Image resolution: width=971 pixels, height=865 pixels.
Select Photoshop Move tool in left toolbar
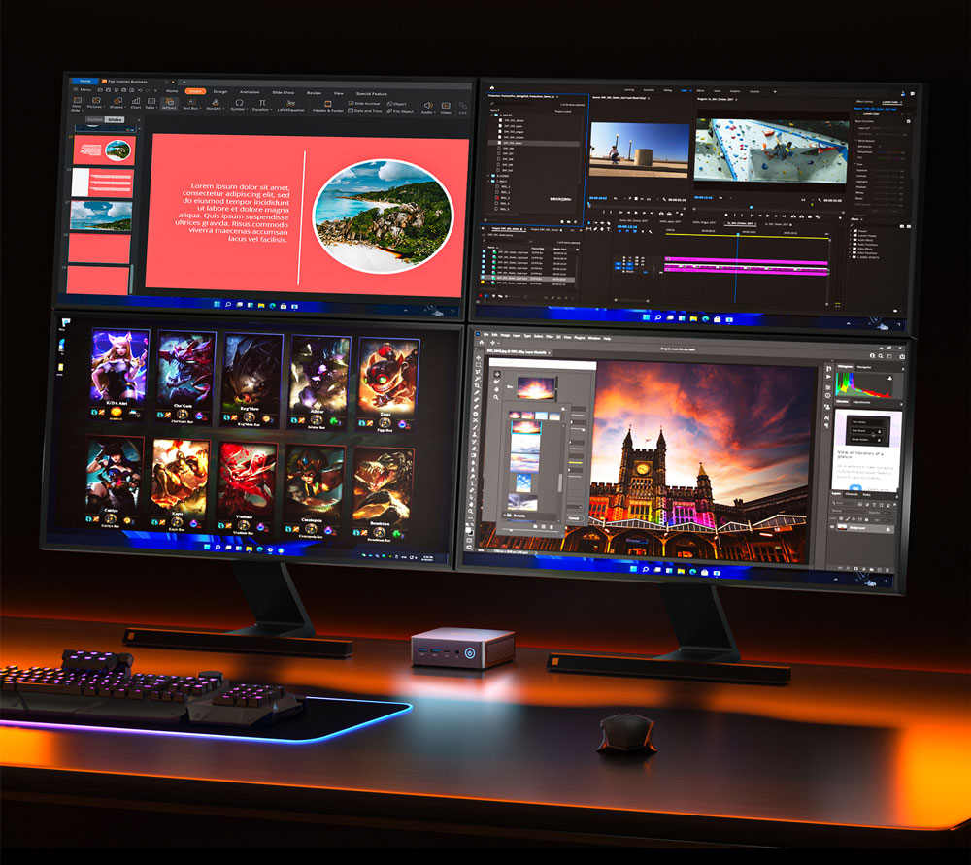click(478, 358)
